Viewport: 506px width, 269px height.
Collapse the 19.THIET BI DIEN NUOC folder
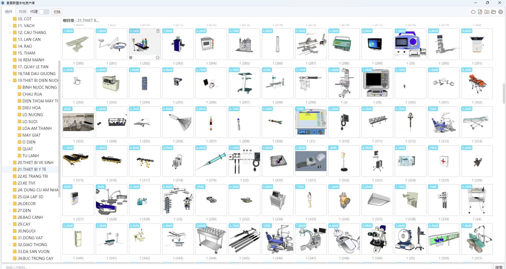(x=10, y=81)
